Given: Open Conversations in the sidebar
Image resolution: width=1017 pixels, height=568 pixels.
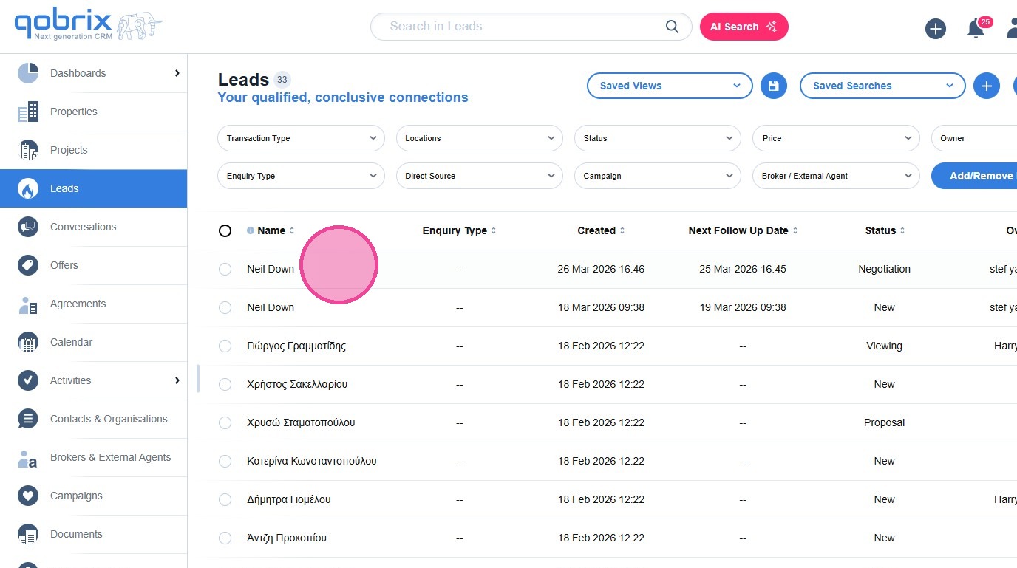Looking at the screenshot, I should pyautogui.click(x=83, y=227).
